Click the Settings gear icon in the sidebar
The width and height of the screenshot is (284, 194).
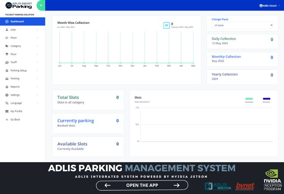click(7, 95)
